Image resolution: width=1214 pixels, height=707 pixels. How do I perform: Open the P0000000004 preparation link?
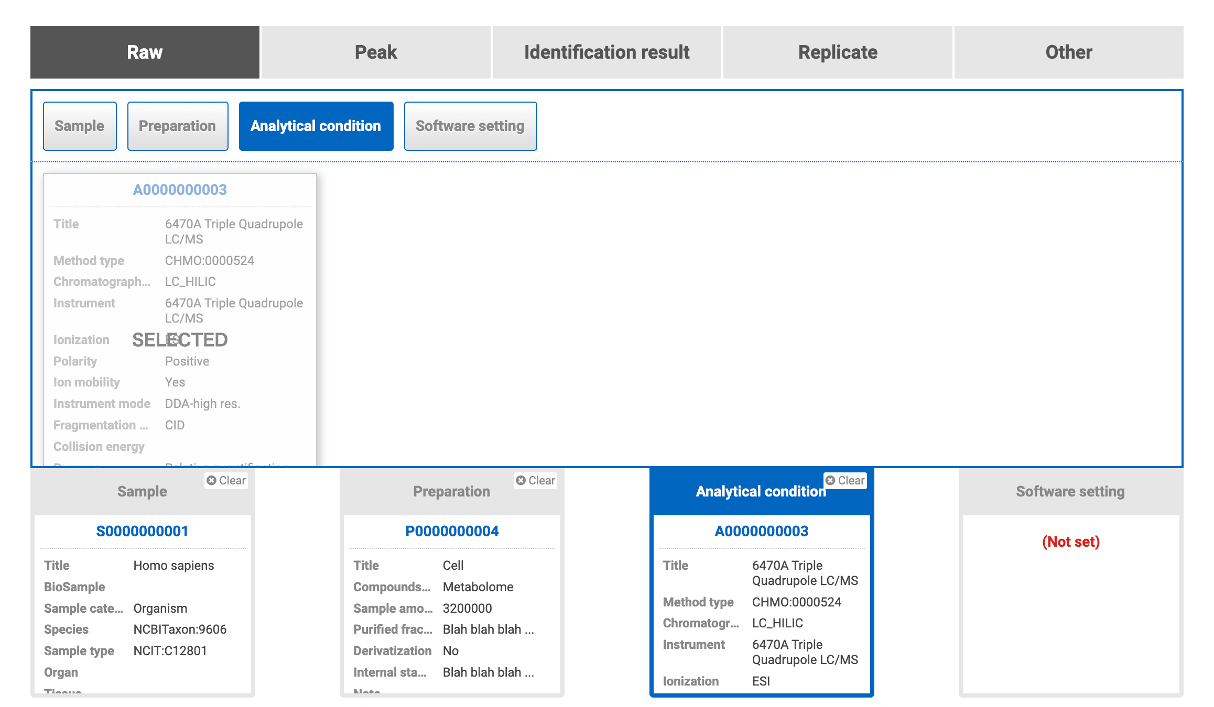pyautogui.click(x=452, y=531)
